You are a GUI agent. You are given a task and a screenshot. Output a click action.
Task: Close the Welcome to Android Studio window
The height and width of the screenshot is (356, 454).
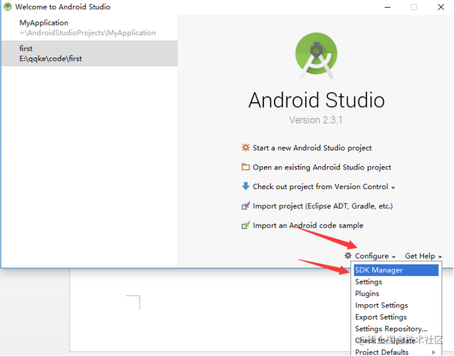(441, 7)
